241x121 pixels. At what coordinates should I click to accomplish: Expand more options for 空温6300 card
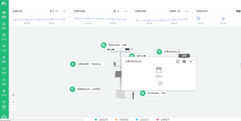pyautogui.click(x=64, y=11)
